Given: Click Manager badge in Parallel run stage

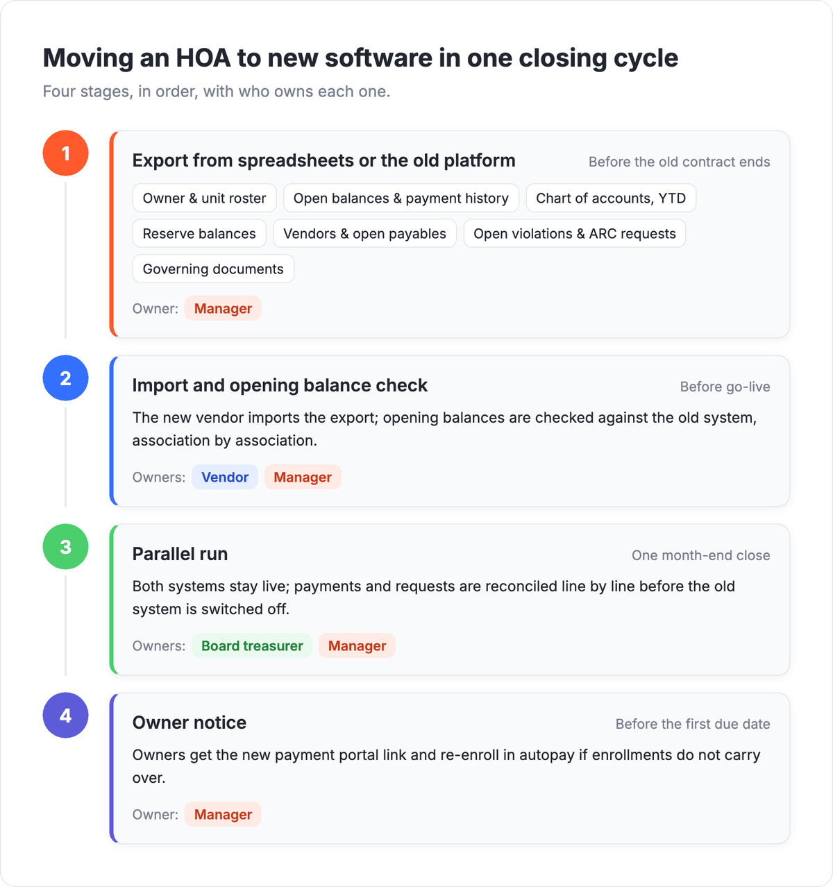Looking at the screenshot, I should coord(357,646).
